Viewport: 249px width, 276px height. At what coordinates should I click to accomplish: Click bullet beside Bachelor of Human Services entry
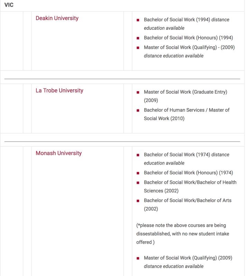coord(138,110)
